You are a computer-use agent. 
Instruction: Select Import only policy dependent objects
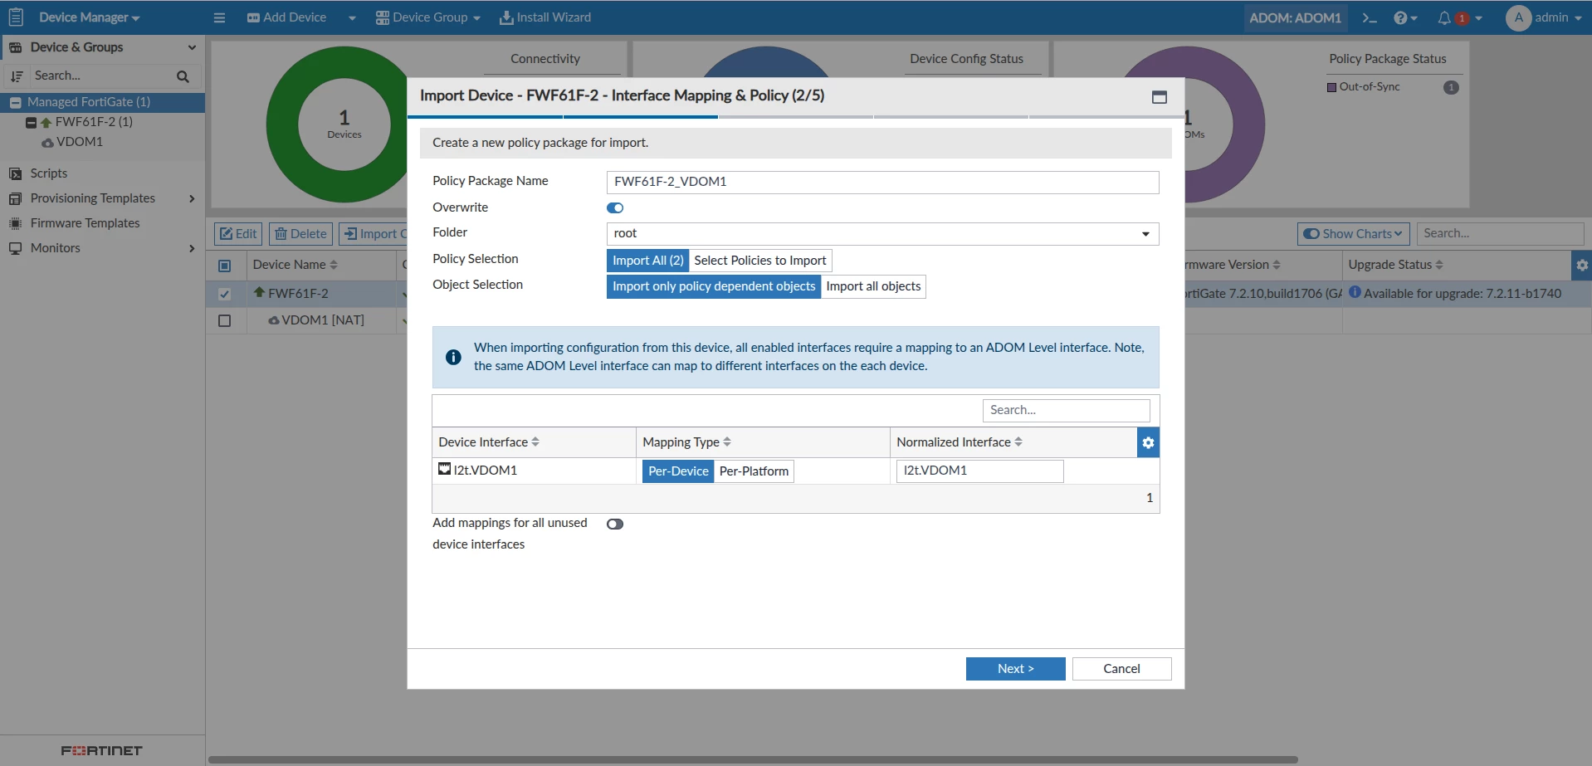click(x=714, y=286)
